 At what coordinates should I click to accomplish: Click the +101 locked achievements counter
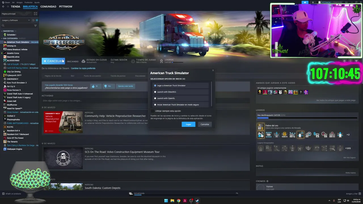(348, 148)
